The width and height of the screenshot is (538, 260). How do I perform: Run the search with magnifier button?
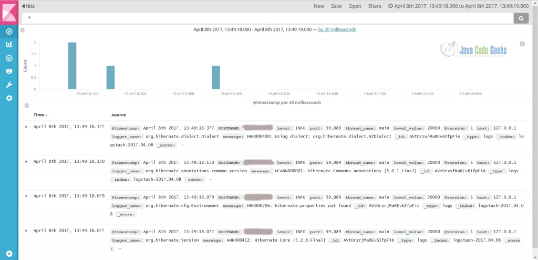[x=521, y=18]
